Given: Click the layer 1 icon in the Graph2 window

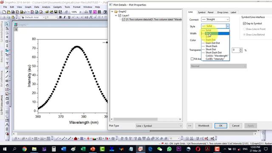Looking at the screenshot, I should pos(16,29).
